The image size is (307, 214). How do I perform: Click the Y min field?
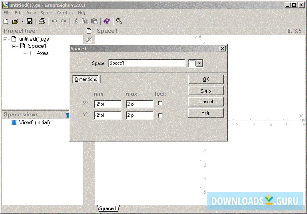[108, 115]
